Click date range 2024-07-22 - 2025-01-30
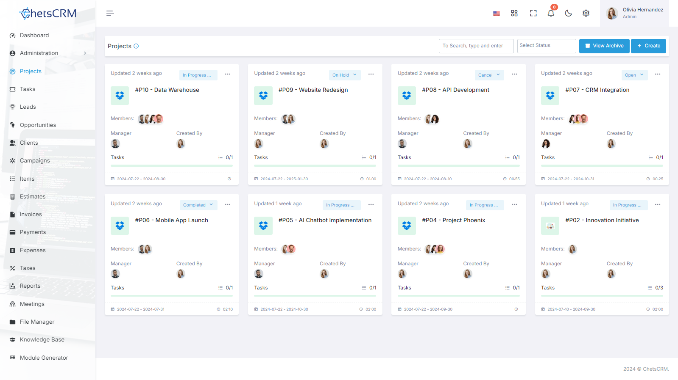Image resolution: width=678 pixels, height=380 pixels. (284, 179)
